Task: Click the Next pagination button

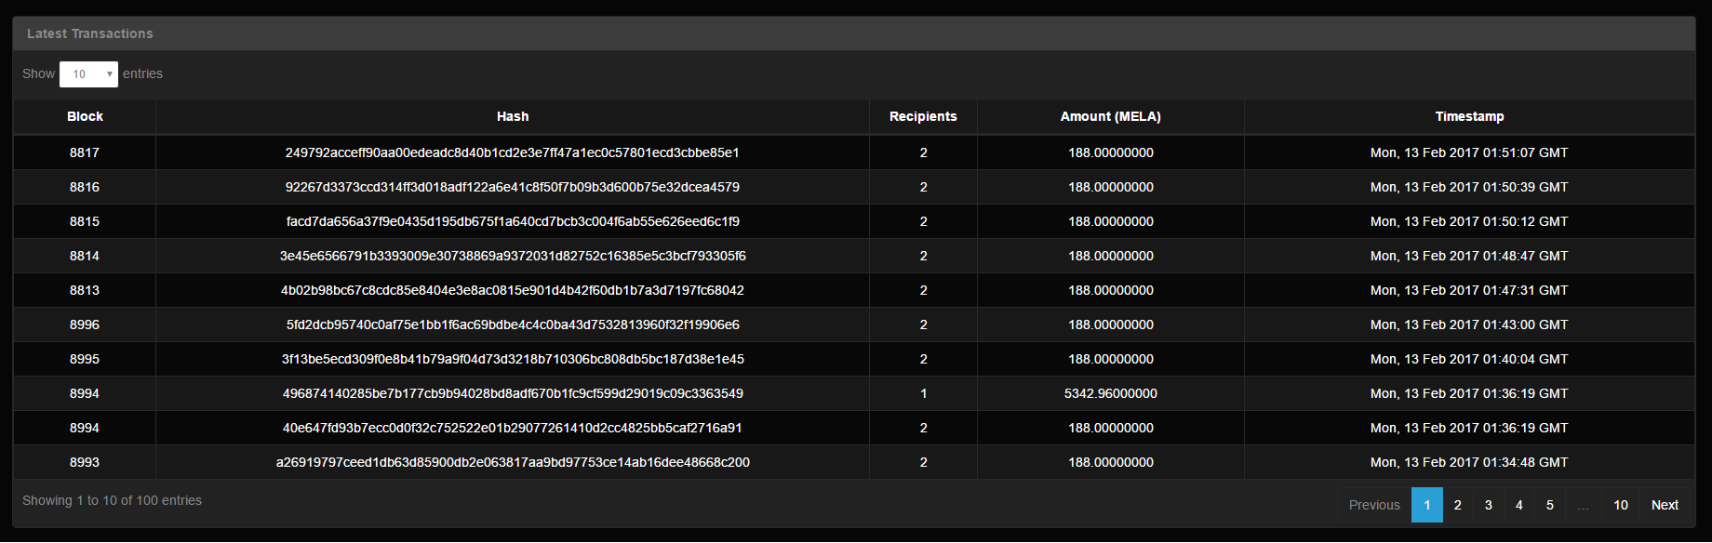Action: click(1665, 505)
